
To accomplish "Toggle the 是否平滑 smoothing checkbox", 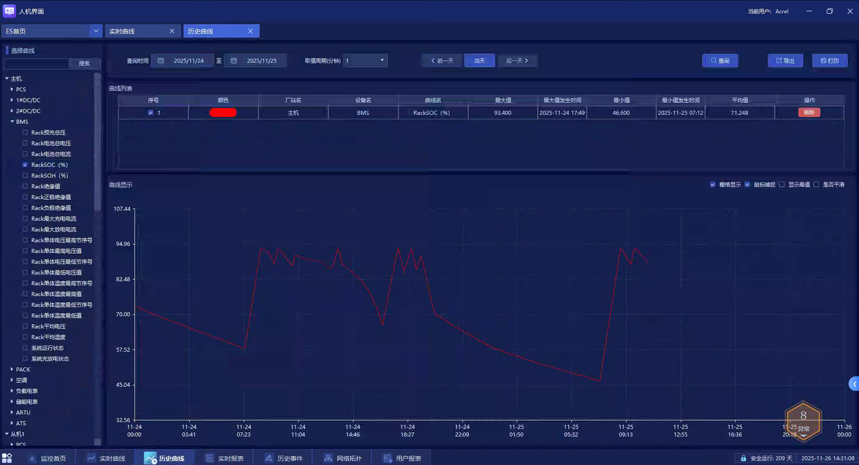I will 817,184.
